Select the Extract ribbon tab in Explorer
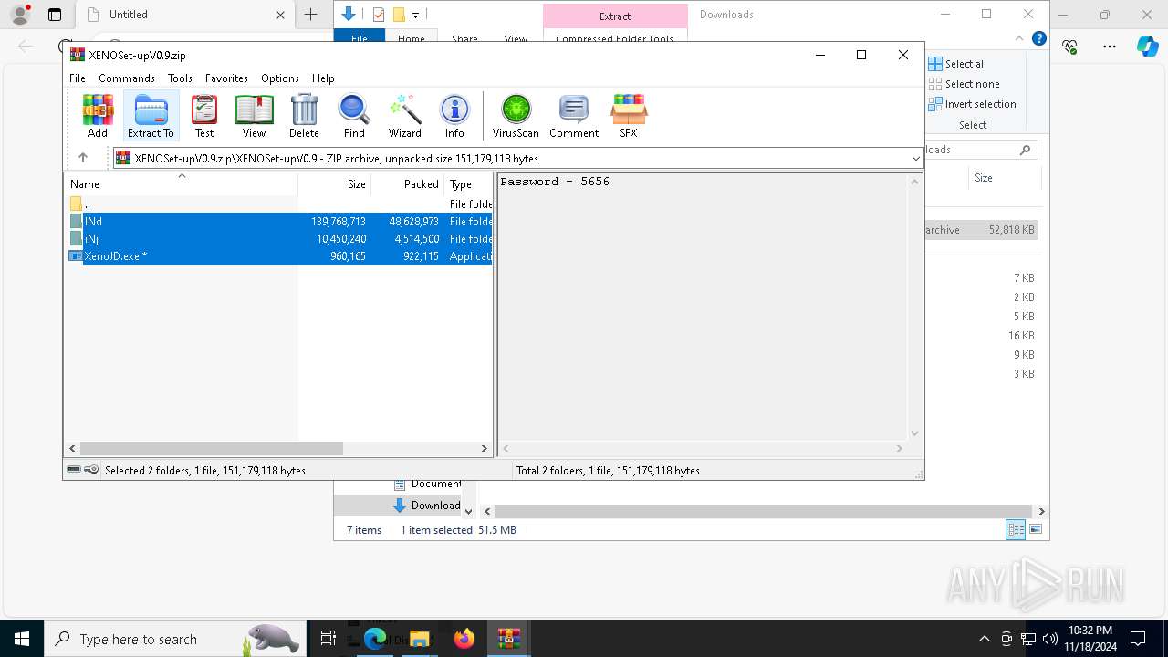This screenshot has height=657, width=1168. click(615, 16)
